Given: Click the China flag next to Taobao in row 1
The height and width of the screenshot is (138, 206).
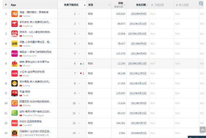Looking at the screenshot, I should (21, 16).
